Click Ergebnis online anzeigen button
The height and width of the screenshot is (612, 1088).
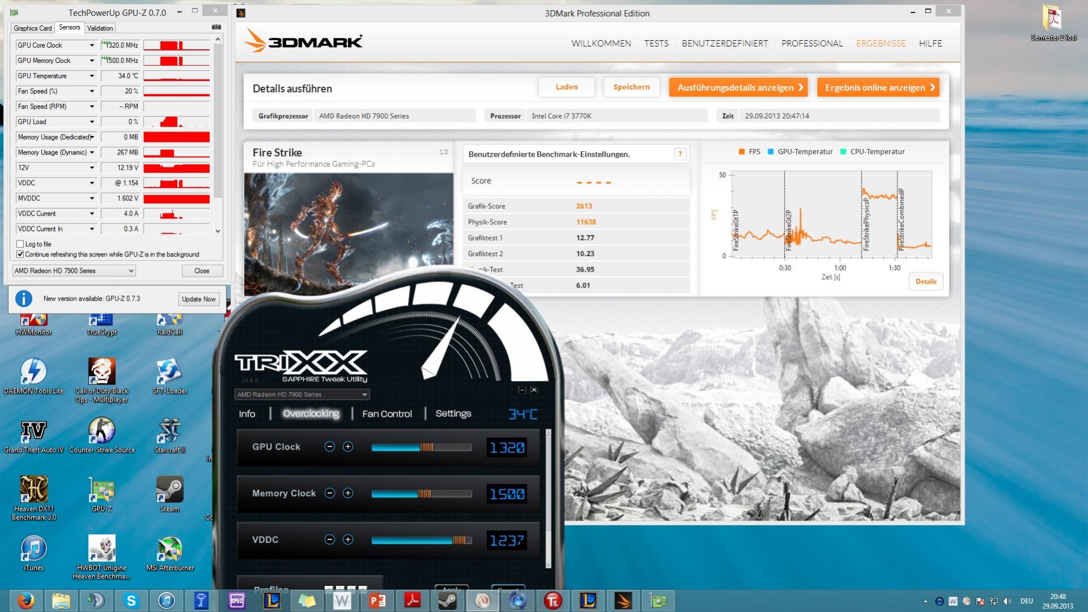pyautogui.click(x=878, y=87)
